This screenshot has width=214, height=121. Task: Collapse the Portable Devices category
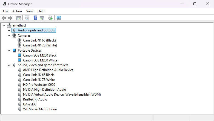click(x=9, y=51)
